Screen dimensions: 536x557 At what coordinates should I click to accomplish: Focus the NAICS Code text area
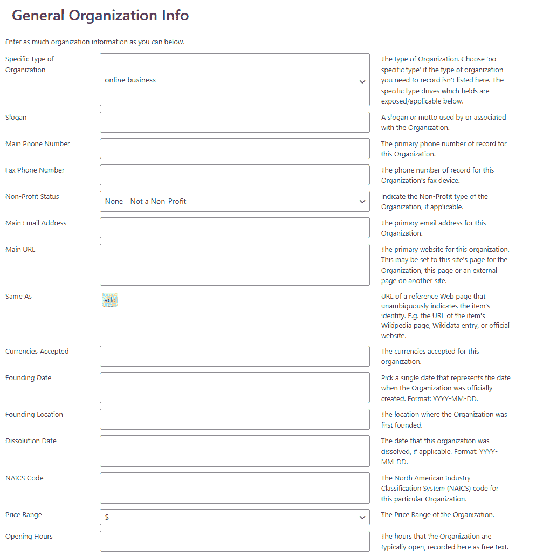click(235, 488)
